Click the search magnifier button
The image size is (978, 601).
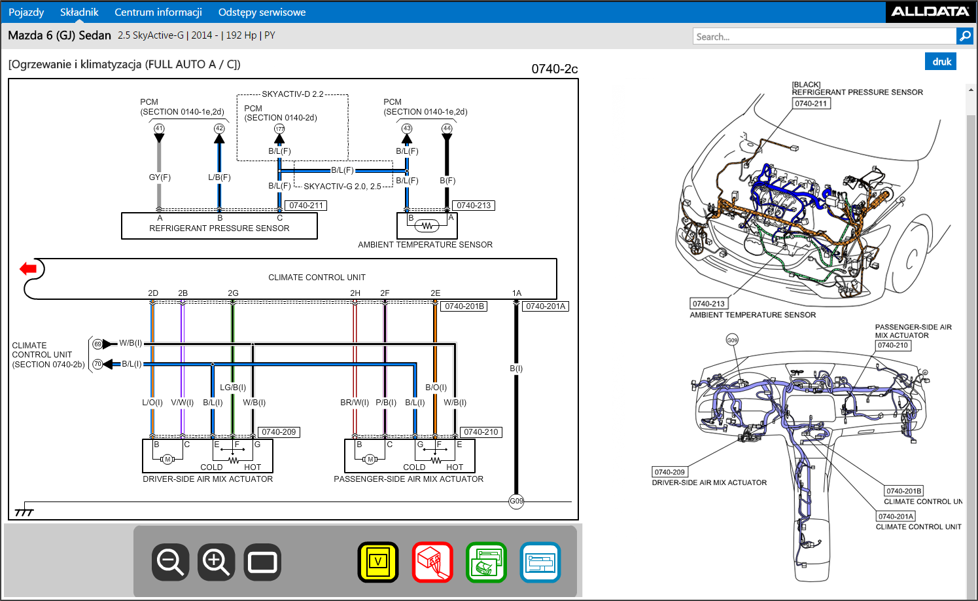click(965, 36)
